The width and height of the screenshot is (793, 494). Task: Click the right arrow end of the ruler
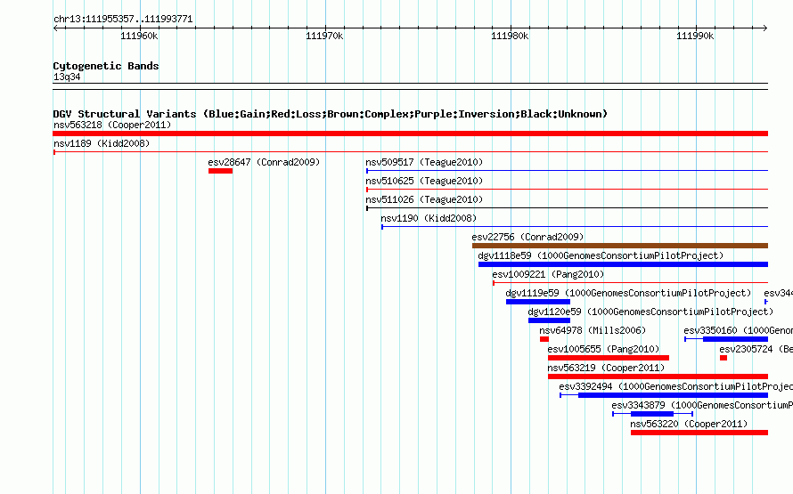(x=765, y=28)
